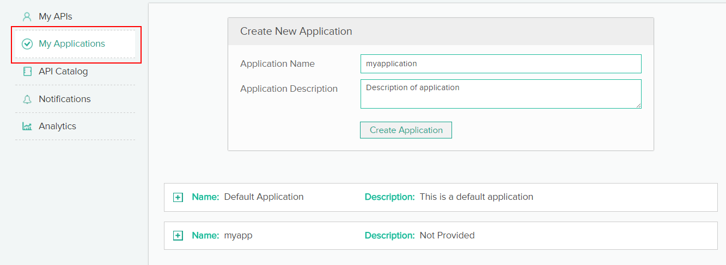Screen dimensions: 726x265
Task: Click the My Applications checkmark circle icon
Action: (27, 44)
